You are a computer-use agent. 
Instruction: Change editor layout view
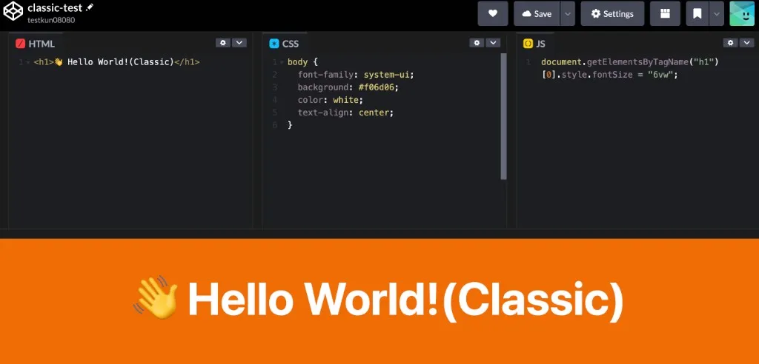tap(665, 13)
